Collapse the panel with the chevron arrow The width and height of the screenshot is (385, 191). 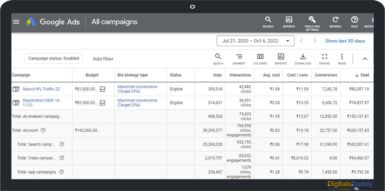pyautogui.click(x=365, y=59)
